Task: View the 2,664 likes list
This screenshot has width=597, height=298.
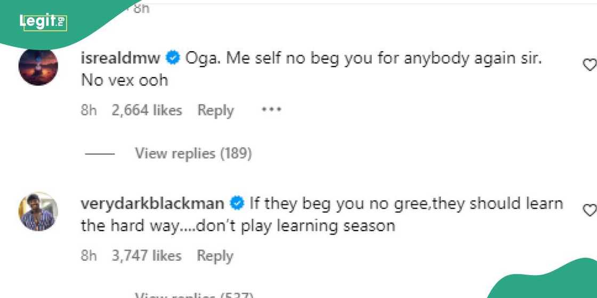Action: (x=147, y=110)
